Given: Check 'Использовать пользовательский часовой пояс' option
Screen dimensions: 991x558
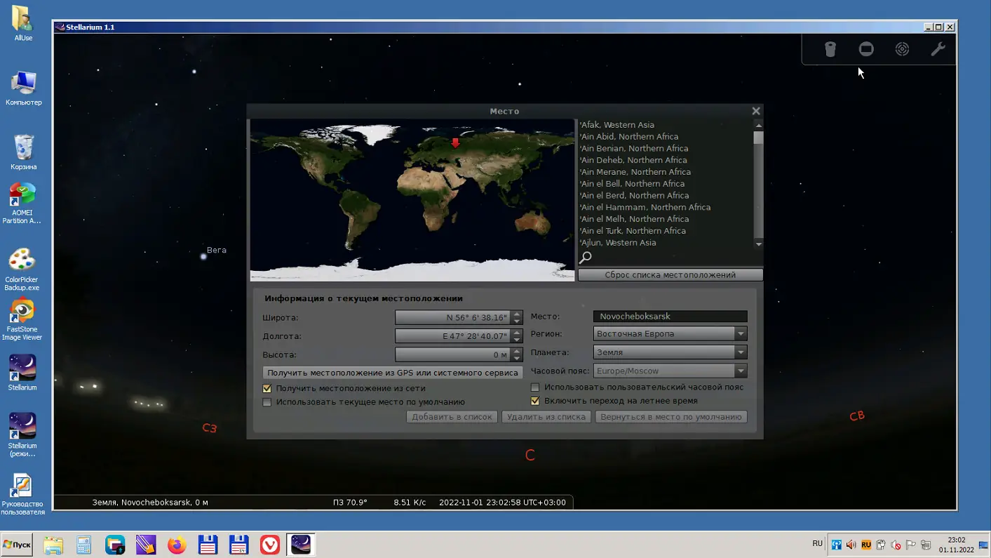Looking at the screenshot, I should 535,387.
